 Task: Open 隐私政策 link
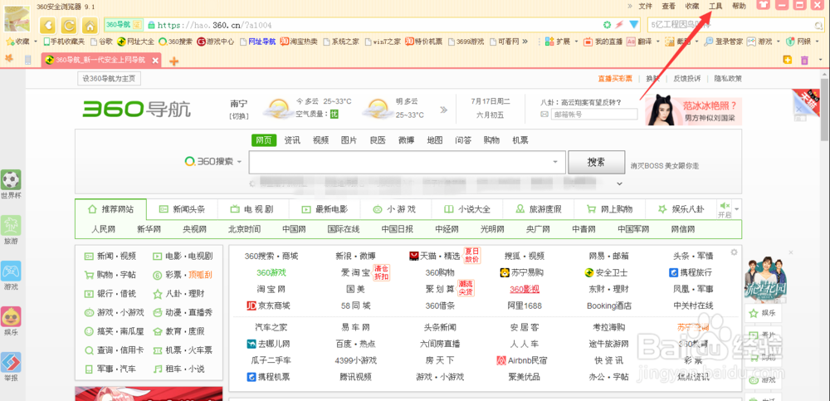click(x=728, y=78)
